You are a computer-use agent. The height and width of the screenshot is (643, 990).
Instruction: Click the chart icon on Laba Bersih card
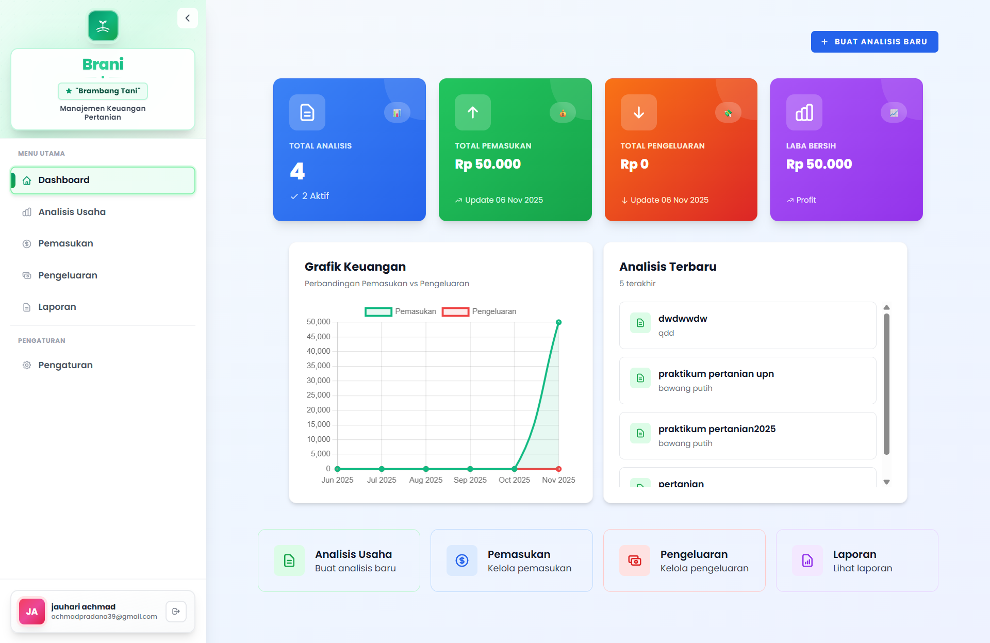pyautogui.click(x=804, y=112)
